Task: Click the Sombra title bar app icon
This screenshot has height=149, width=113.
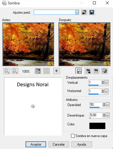Action: (4, 3)
